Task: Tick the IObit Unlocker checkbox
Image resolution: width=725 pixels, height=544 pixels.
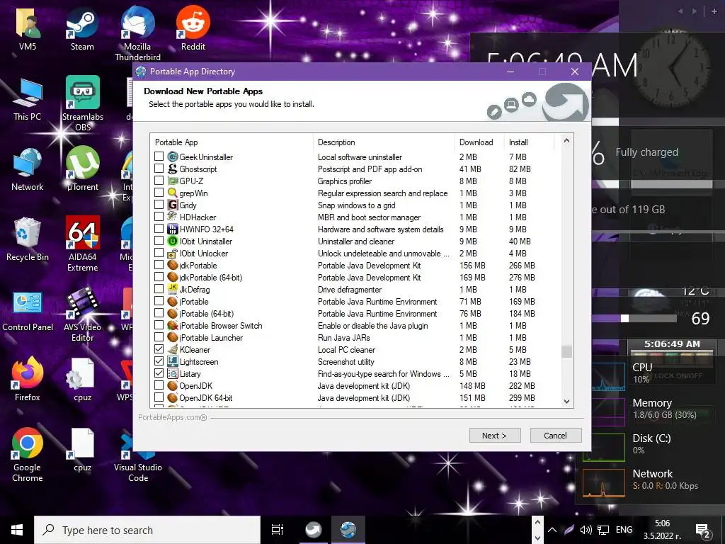Action: 159,253
